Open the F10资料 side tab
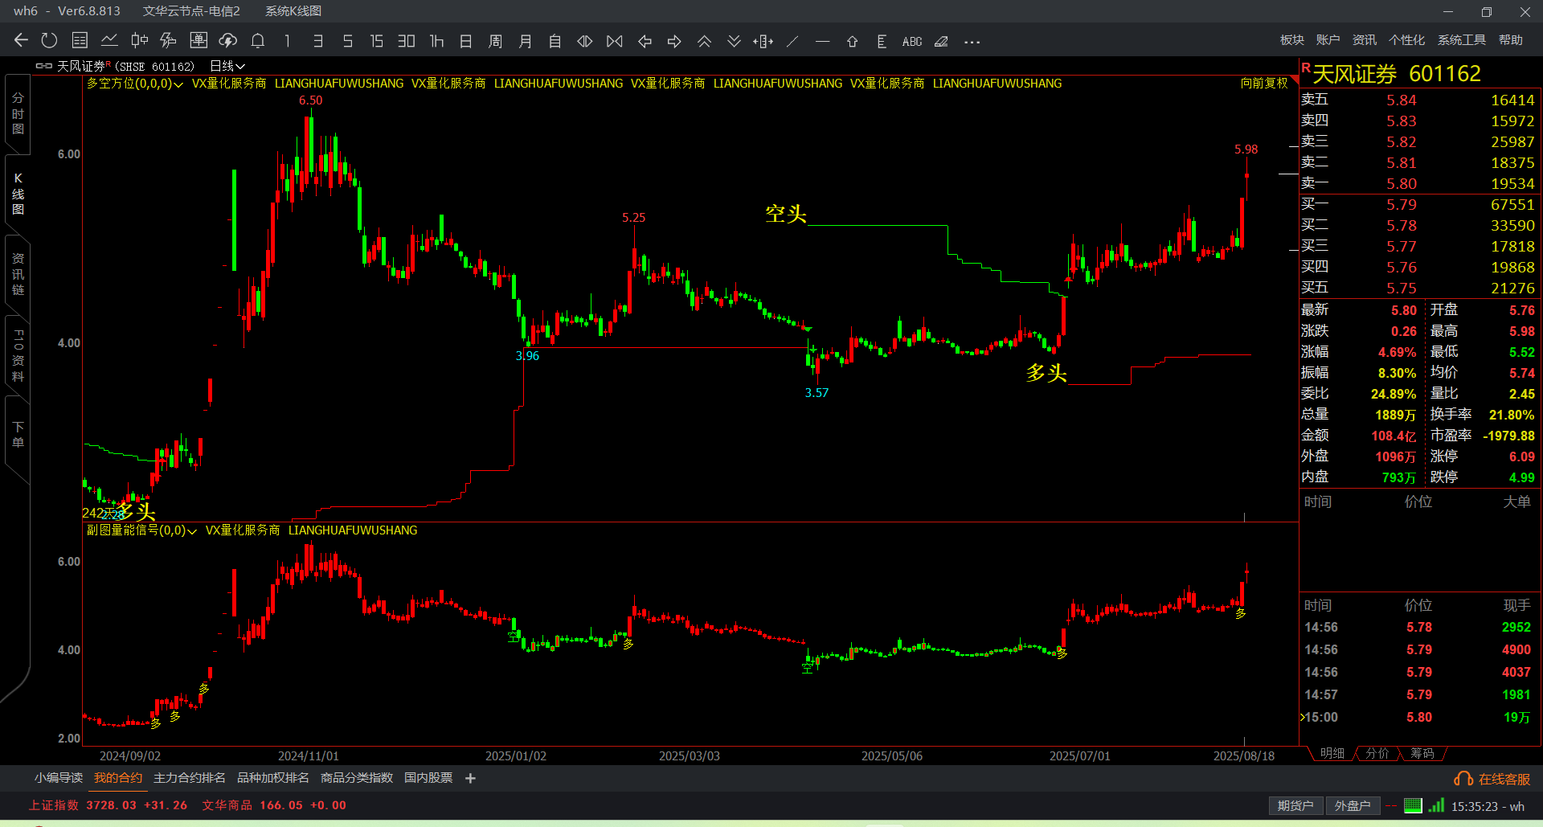Screen dimensions: 1543x827 click(18, 355)
